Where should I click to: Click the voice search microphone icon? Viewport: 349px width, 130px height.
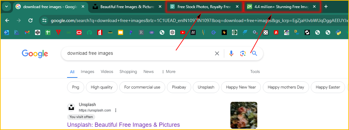(231, 53)
